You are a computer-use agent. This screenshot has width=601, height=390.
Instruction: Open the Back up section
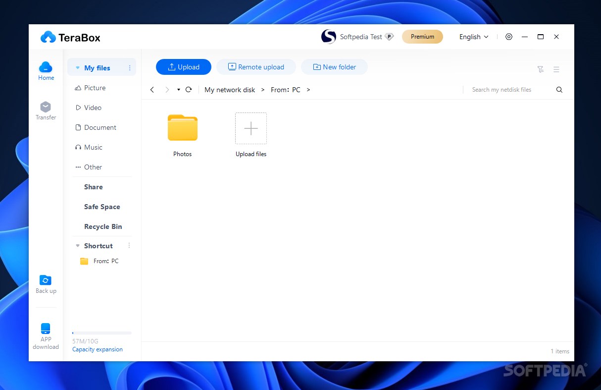tap(46, 284)
